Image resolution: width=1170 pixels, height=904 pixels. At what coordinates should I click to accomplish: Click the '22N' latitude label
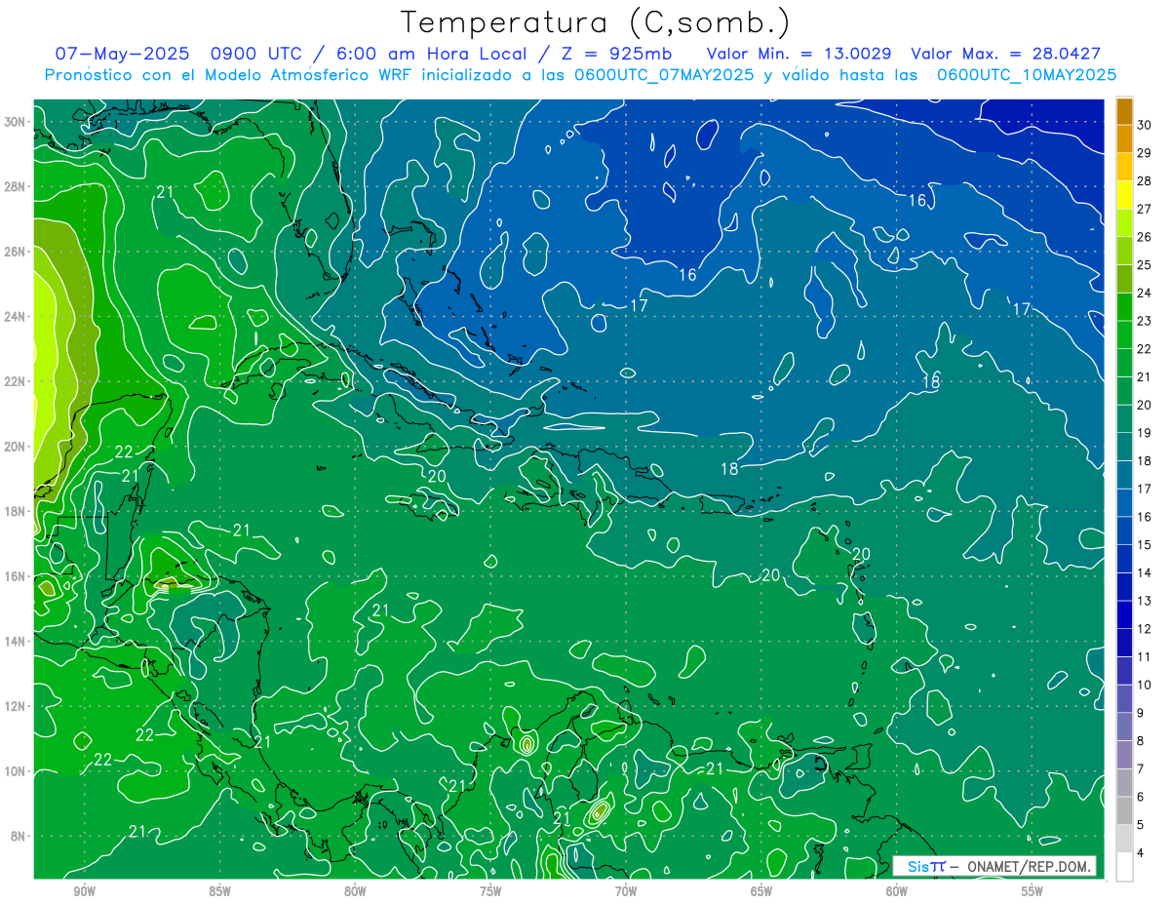pos(17,381)
